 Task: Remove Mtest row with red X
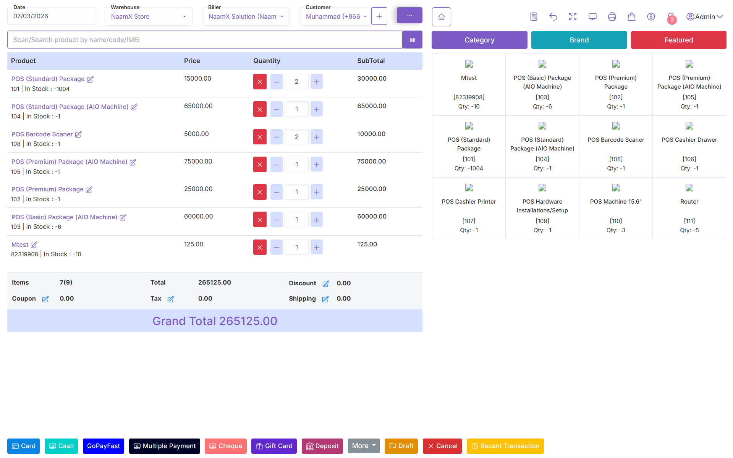coord(260,247)
